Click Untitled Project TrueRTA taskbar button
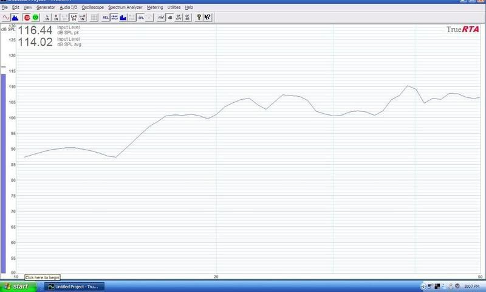This screenshot has height=292, width=486. [x=75, y=287]
